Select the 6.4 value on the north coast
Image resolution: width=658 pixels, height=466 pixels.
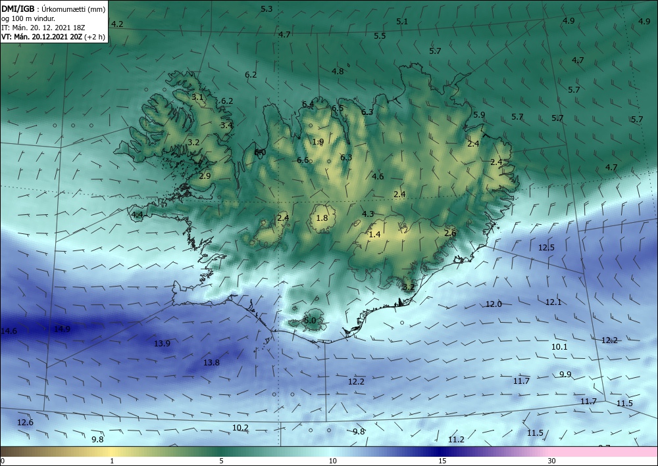point(308,105)
